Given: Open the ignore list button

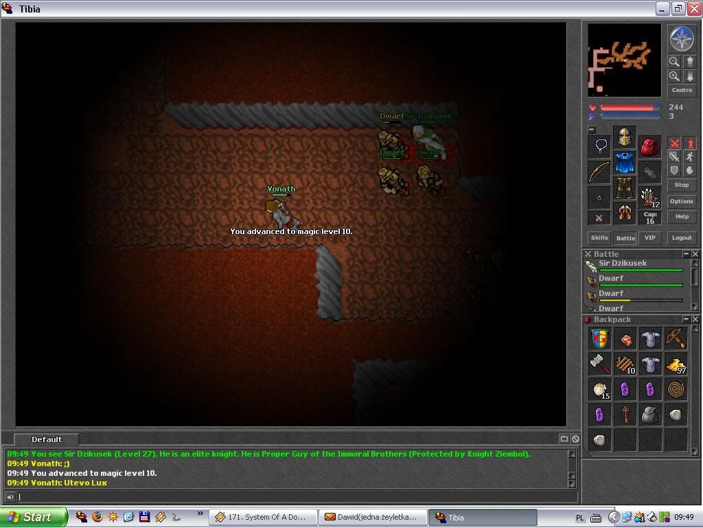Looking at the screenshot, I should click(x=575, y=439).
